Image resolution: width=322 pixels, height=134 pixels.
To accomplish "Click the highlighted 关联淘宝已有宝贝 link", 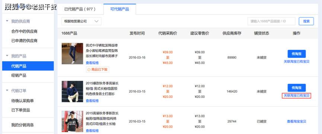I will [297, 96].
